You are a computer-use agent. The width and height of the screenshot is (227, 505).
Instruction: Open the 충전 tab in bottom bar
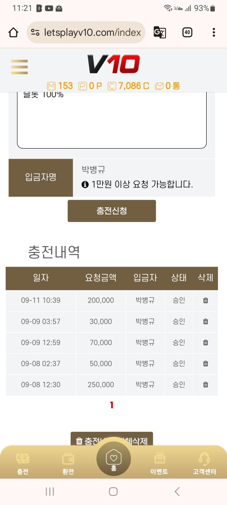click(x=23, y=464)
